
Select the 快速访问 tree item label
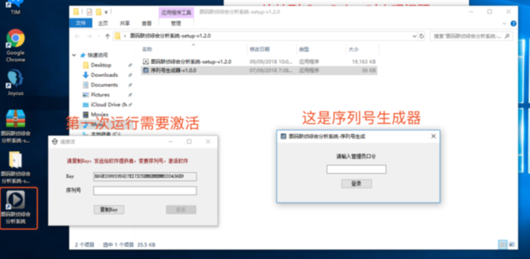point(97,55)
